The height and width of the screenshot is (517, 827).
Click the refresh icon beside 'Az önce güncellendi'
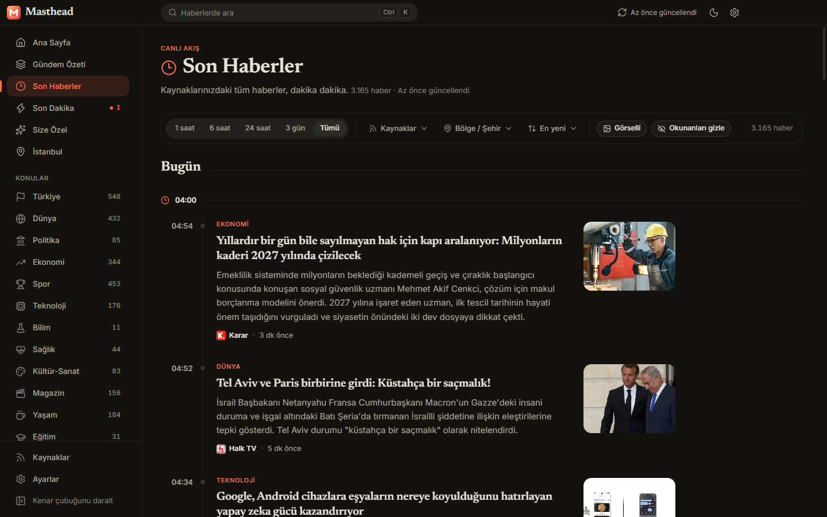click(622, 13)
